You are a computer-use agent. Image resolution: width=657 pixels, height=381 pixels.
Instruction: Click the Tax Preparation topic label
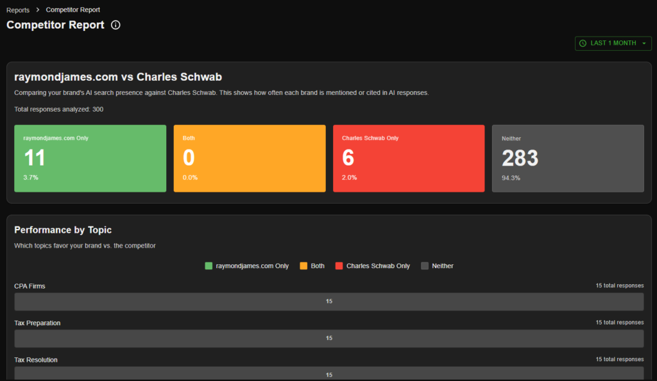click(37, 323)
